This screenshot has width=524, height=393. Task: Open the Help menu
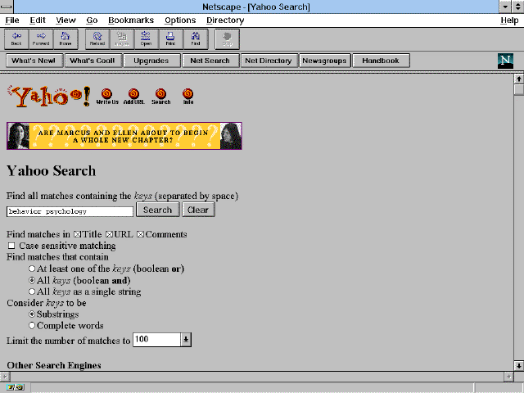point(509,20)
